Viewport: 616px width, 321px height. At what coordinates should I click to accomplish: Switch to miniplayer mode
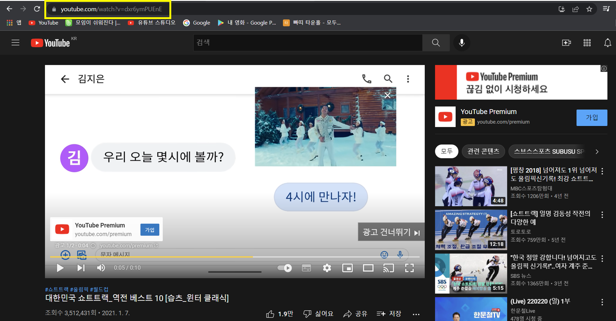(x=347, y=268)
